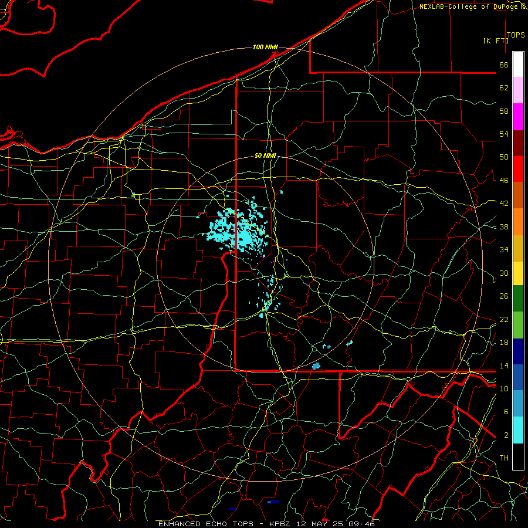Click the orange 38 K FT legend swatch
Screen dimensions: 528x528
pos(518,222)
